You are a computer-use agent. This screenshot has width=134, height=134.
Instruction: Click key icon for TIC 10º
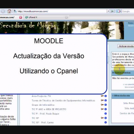pos(102,118)
